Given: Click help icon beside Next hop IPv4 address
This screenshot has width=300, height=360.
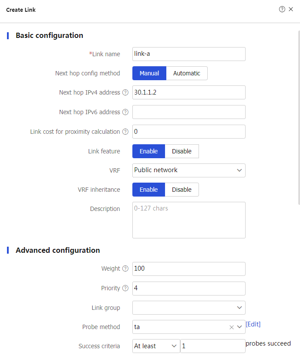Looking at the screenshot, I should point(125,92).
